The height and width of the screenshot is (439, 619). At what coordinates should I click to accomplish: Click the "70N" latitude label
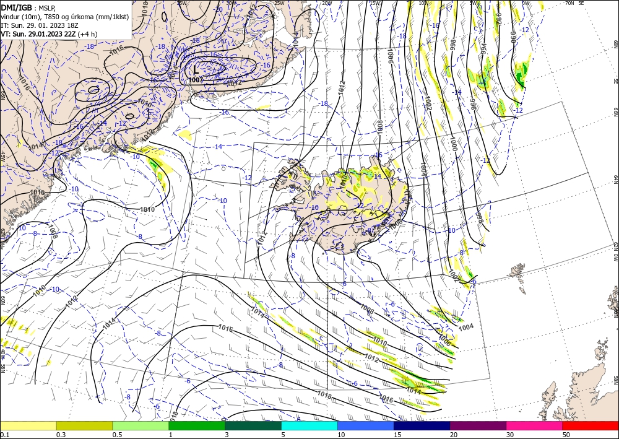[x=569, y=3]
